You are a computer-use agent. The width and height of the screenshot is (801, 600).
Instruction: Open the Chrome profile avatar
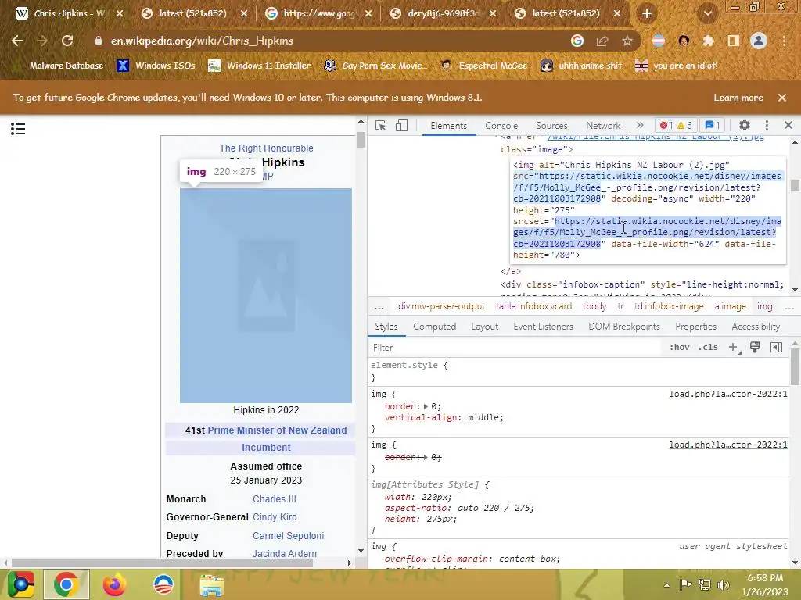point(759,41)
